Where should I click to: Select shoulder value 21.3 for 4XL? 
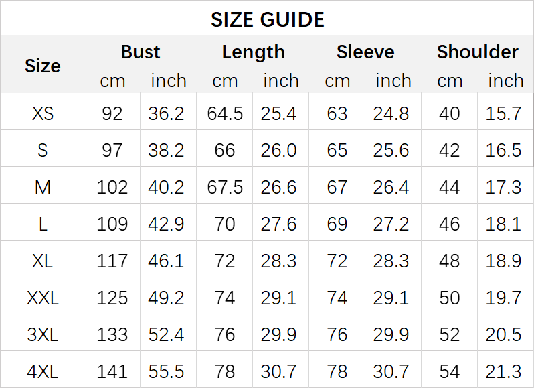pyautogui.click(x=504, y=370)
